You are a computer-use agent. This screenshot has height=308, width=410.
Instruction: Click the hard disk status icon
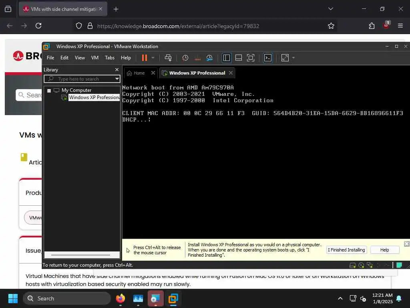tap(352, 265)
